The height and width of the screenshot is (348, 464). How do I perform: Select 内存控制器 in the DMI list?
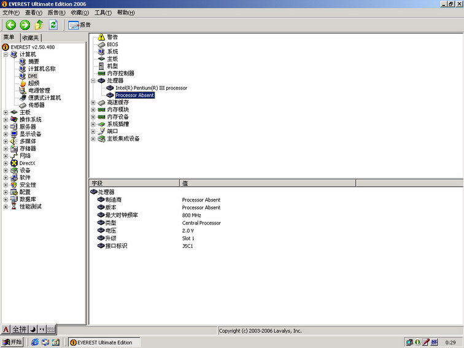120,74
